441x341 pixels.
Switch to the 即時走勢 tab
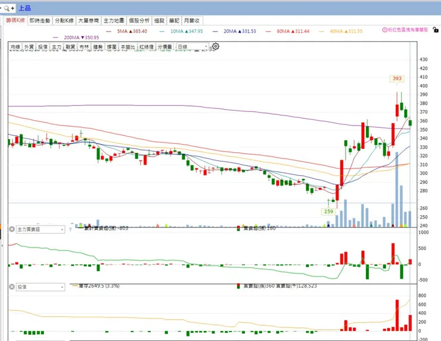[40, 20]
